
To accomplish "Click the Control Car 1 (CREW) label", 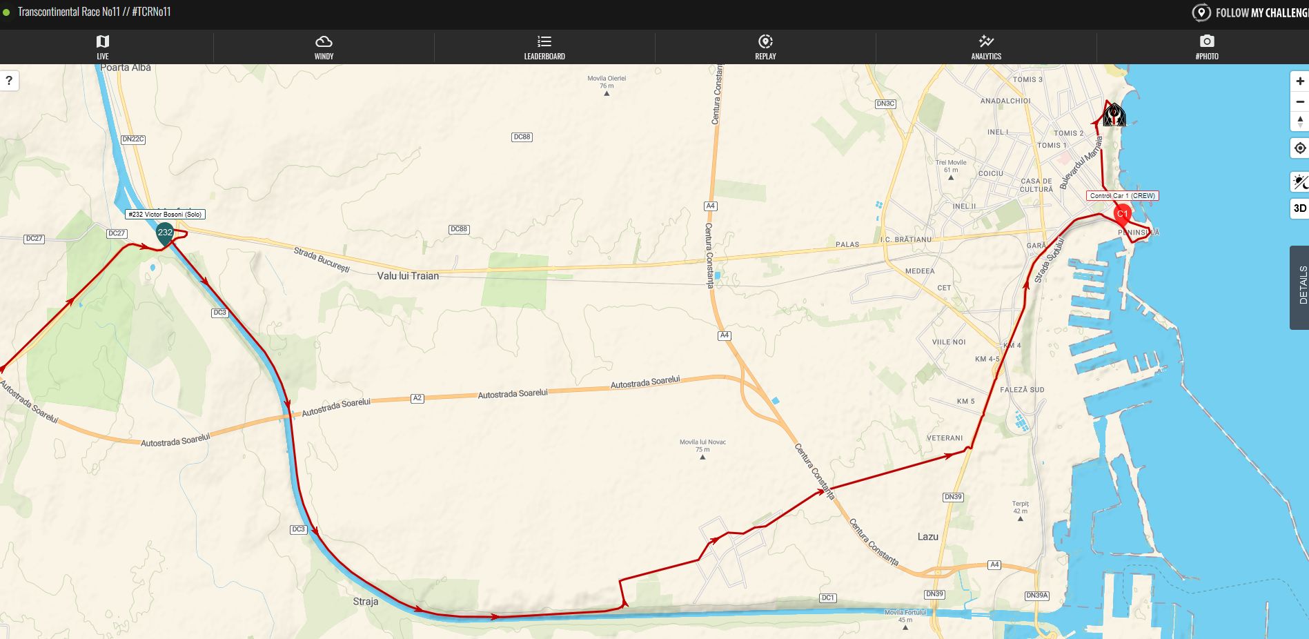I will coord(1123,196).
